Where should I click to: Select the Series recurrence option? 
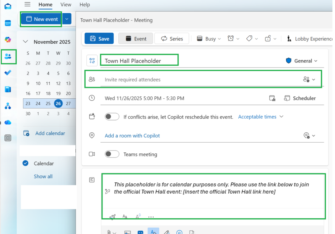(172, 38)
